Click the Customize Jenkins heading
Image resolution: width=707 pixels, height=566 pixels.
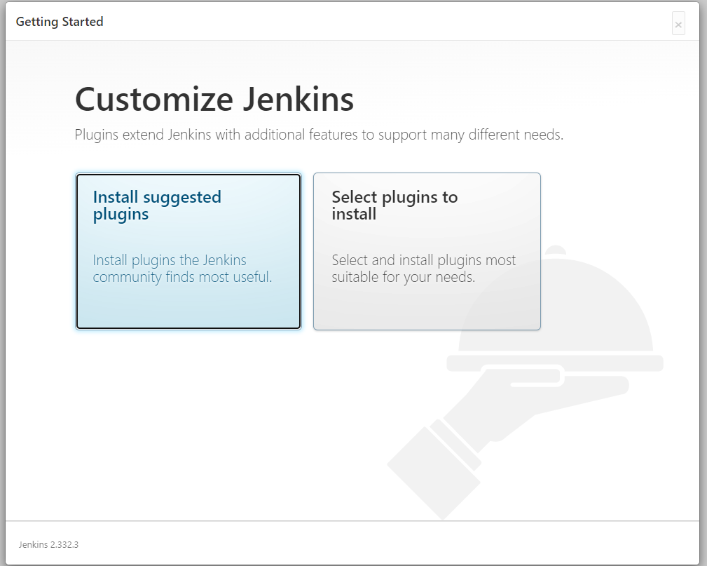(x=214, y=100)
